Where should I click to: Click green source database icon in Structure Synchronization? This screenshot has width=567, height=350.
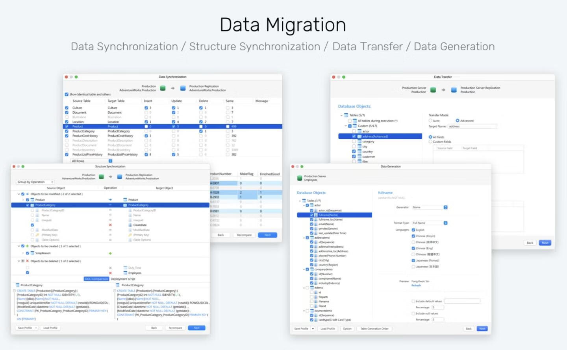[x=101, y=177]
